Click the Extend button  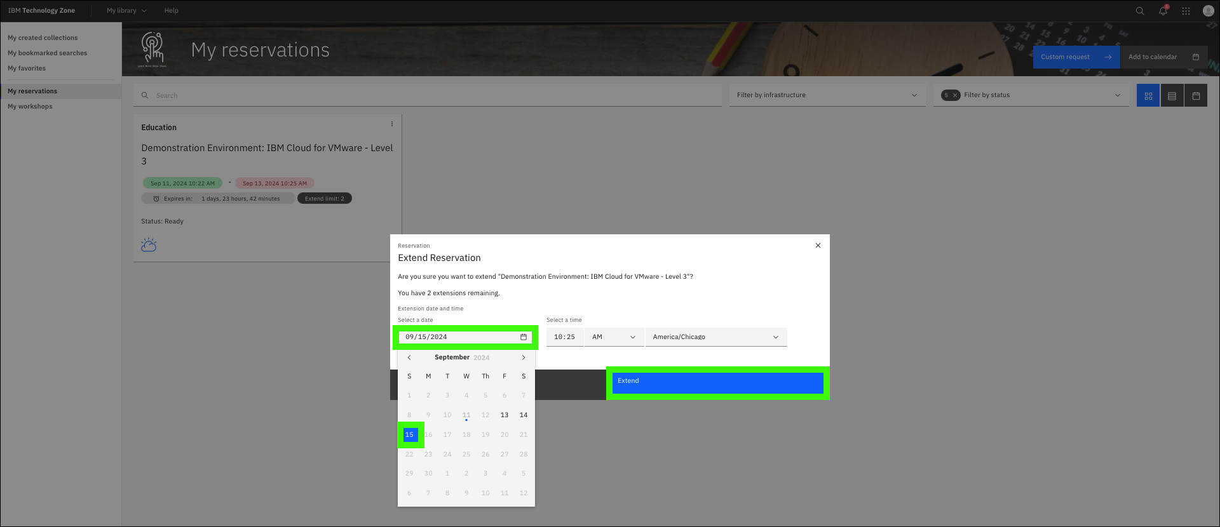(x=718, y=384)
